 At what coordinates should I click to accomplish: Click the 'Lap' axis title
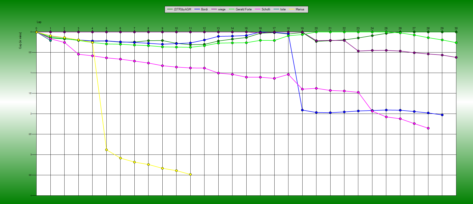click(39, 22)
